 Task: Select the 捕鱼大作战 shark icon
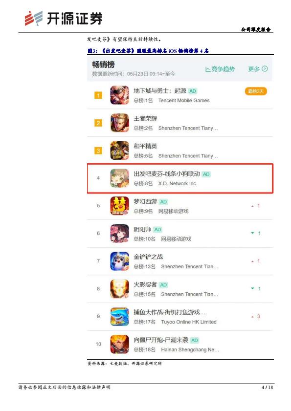coord(120,317)
